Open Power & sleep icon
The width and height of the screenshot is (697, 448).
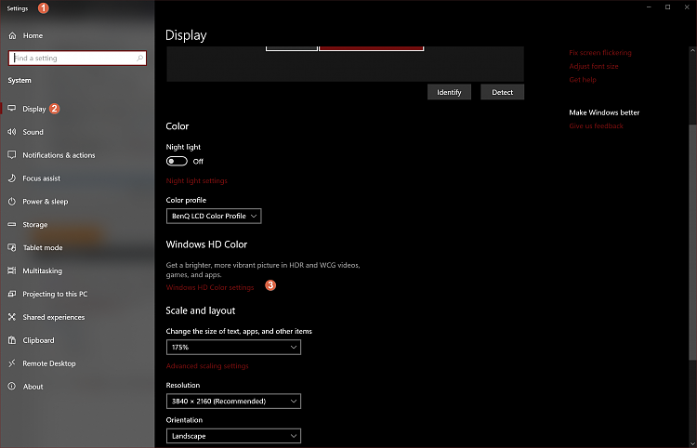(12, 202)
